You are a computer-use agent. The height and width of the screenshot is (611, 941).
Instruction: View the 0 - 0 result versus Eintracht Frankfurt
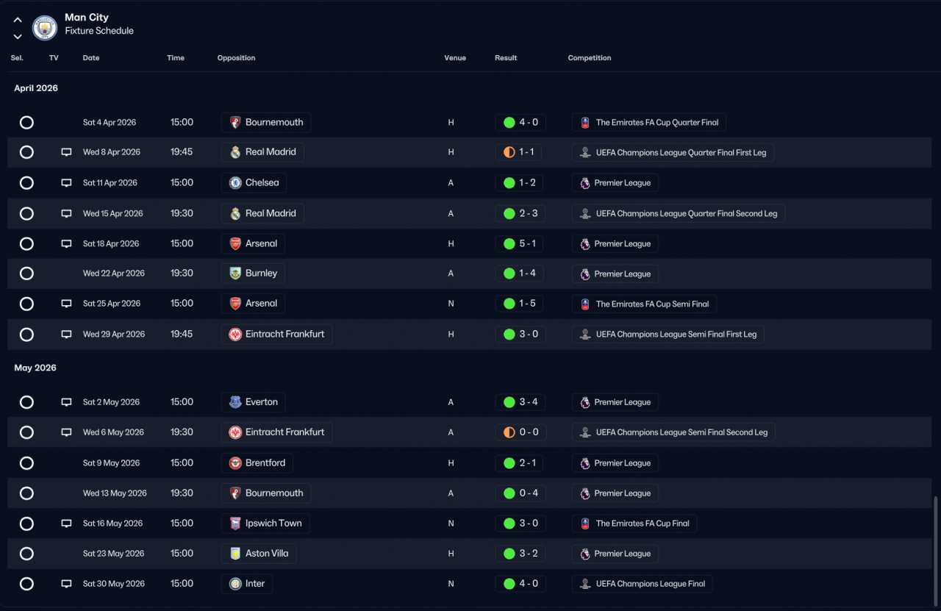pos(520,432)
